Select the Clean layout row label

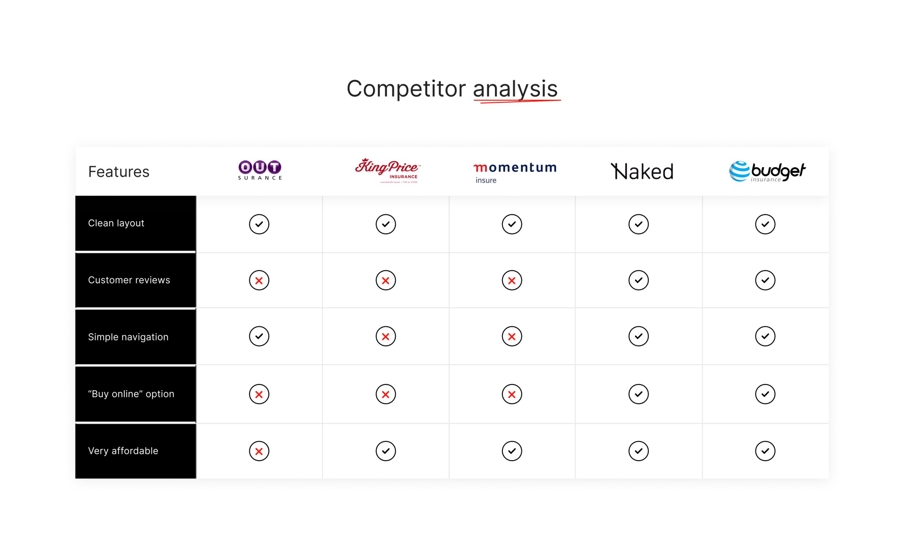point(116,223)
